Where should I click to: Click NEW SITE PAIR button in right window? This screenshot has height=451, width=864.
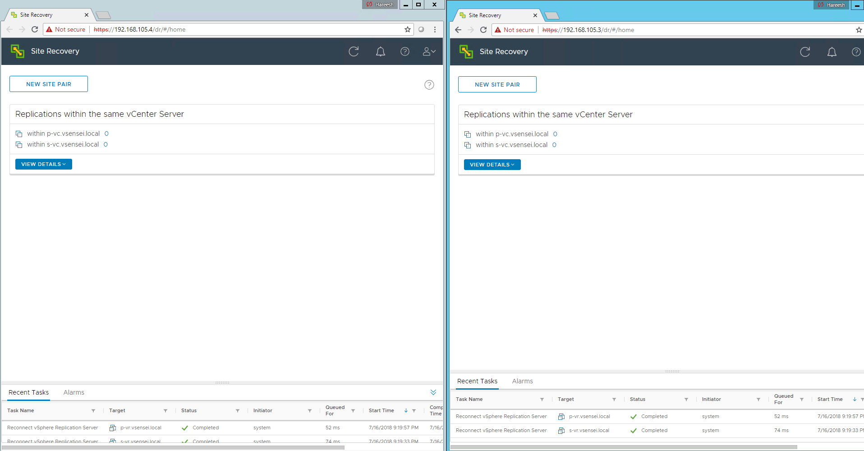coord(497,84)
